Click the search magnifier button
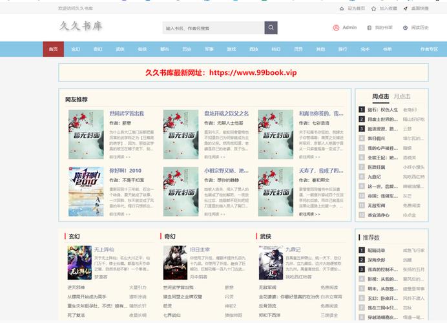This screenshot has height=323, width=447. pyautogui.click(x=271, y=28)
